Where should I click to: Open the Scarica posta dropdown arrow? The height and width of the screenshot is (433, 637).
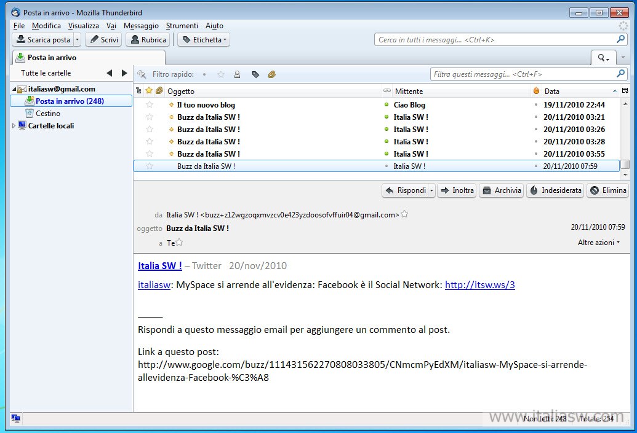tap(77, 40)
